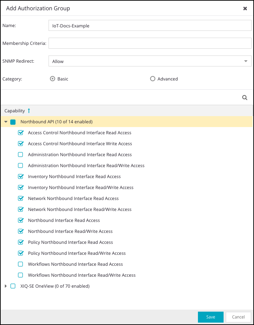Toggle the Northbound API group checkbox

[13, 122]
